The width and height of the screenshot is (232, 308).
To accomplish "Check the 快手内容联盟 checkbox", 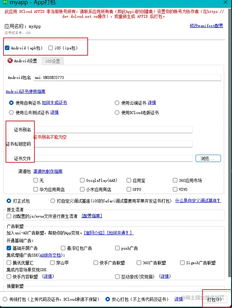I will [9, 276].
